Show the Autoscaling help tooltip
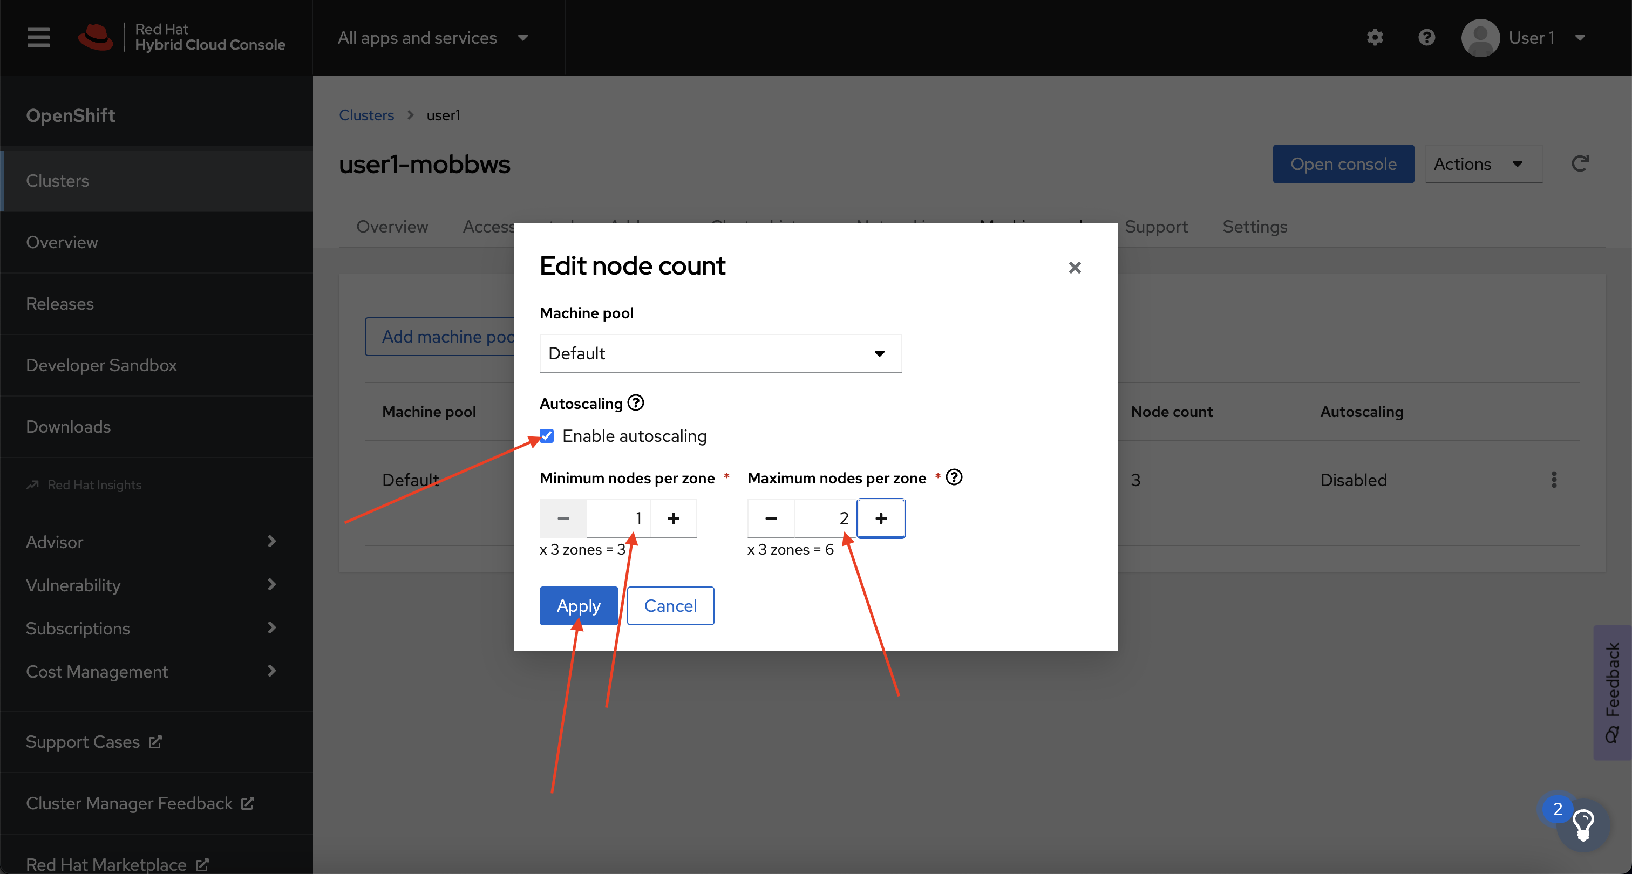1632x874 pixels. pyautogui.click(x=635, y=403)
